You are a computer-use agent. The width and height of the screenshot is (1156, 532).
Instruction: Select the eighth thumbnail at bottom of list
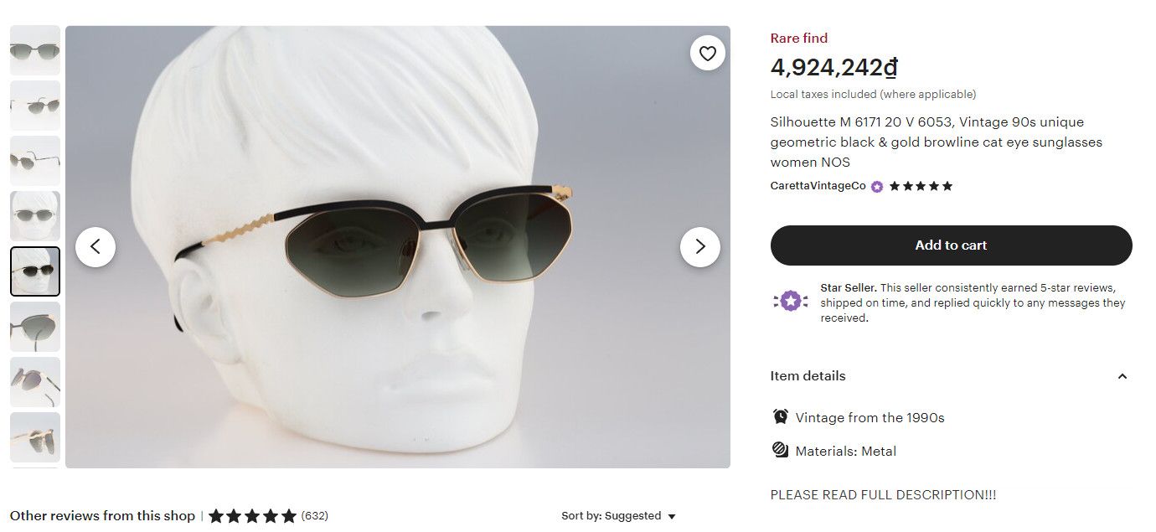tap(35, 437)
